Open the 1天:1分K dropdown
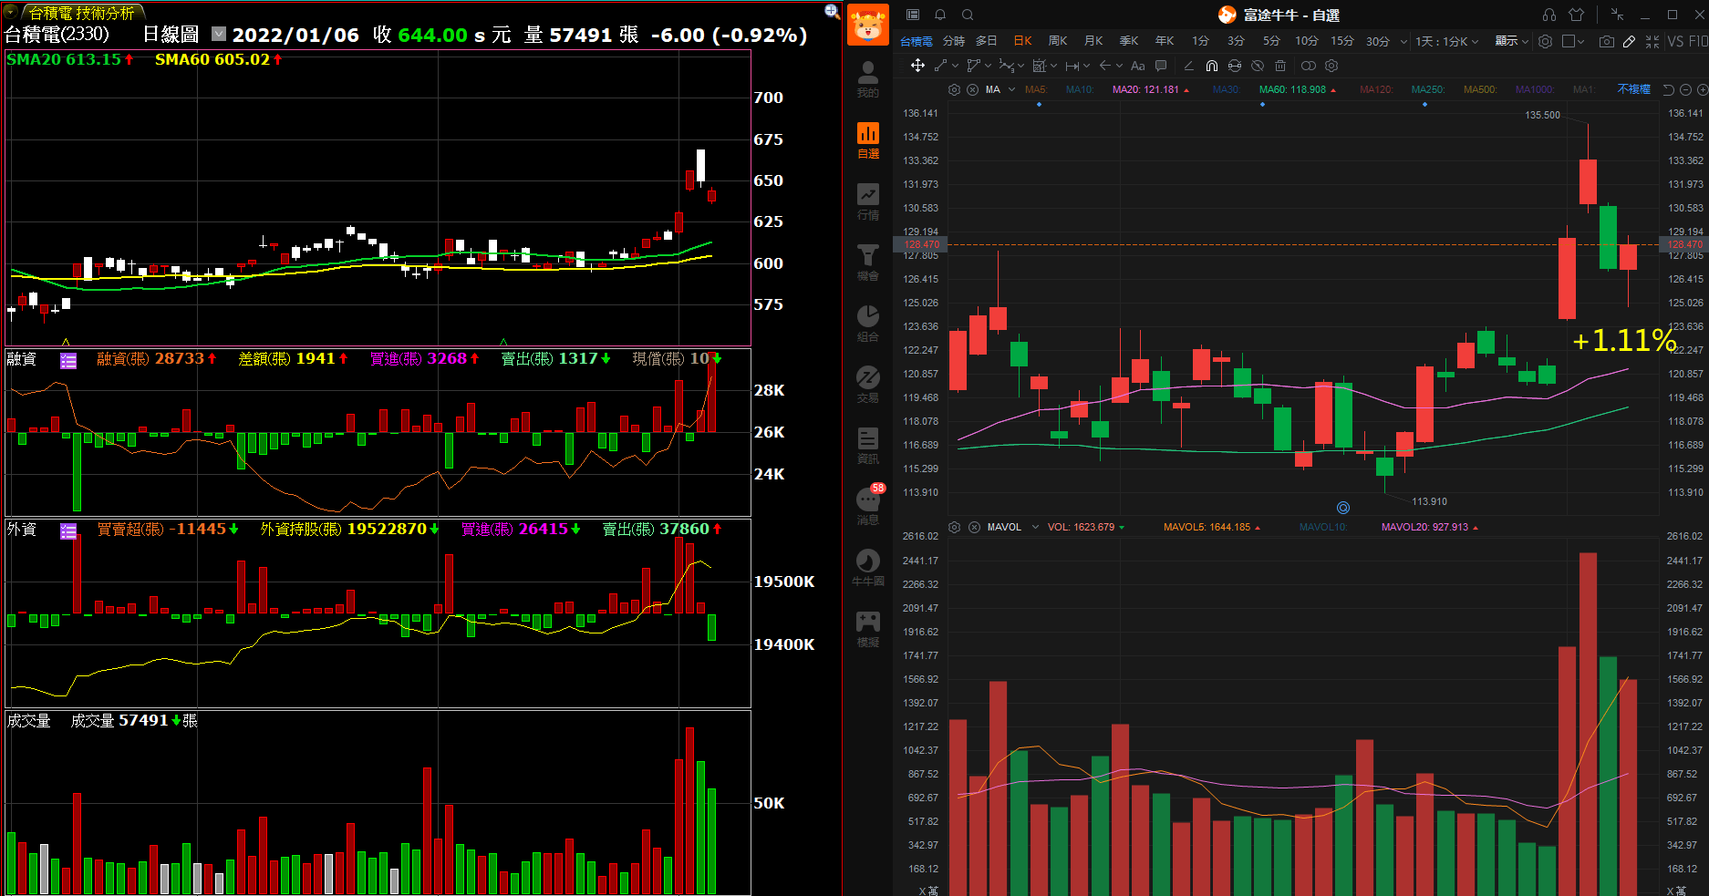The height and width of the screenshot is (896, 1709). [x=1446, y=41]
